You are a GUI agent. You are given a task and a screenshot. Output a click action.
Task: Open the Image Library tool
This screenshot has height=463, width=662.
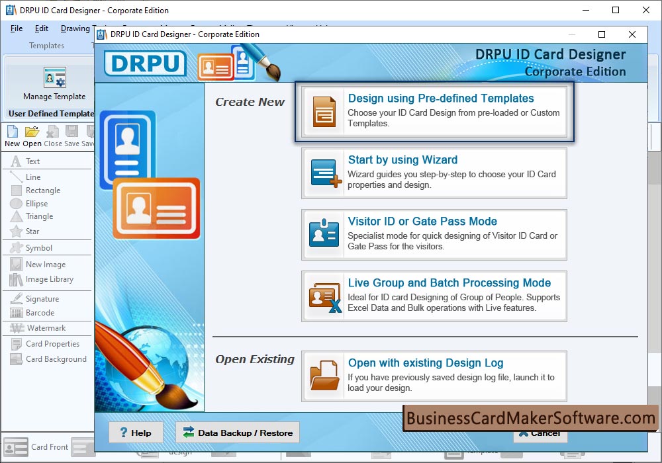tap(41, 279)
